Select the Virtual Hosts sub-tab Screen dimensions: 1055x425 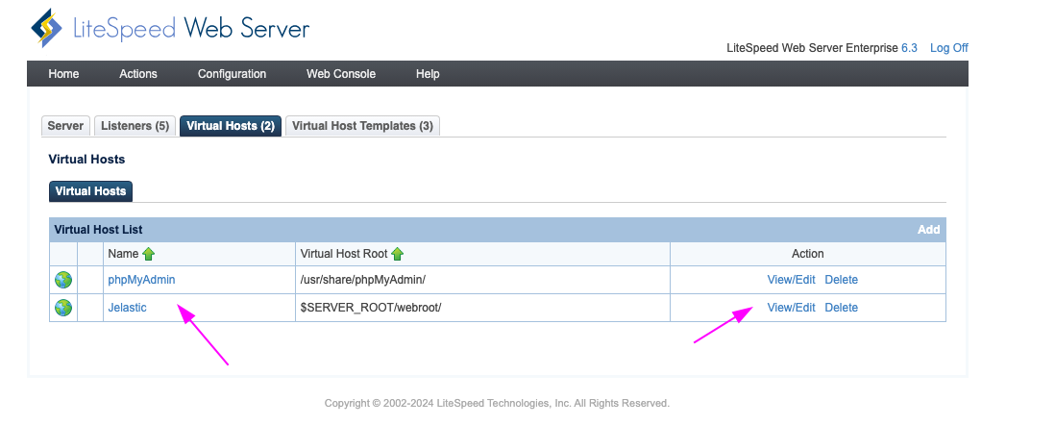(90, 191)
